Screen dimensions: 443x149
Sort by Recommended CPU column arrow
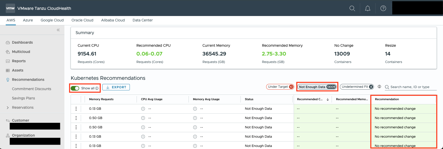pos(328,99)
